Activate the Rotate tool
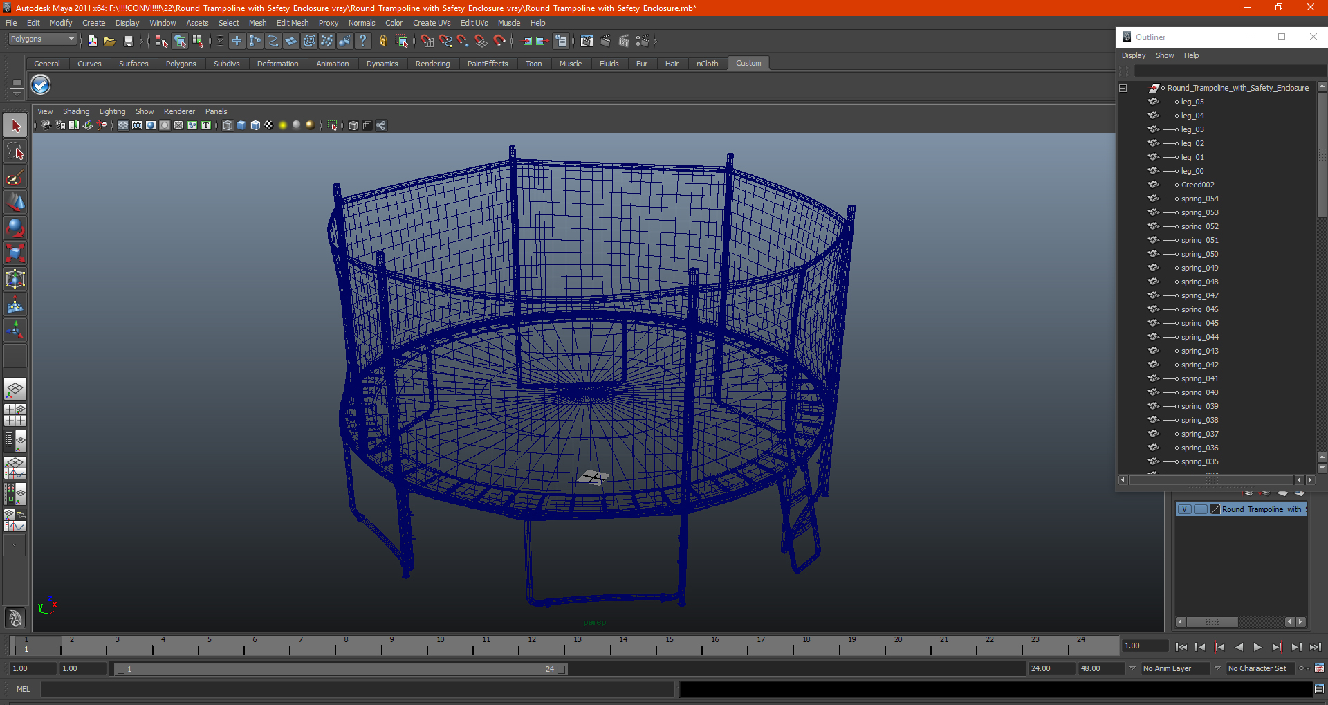 click(15, 228)
